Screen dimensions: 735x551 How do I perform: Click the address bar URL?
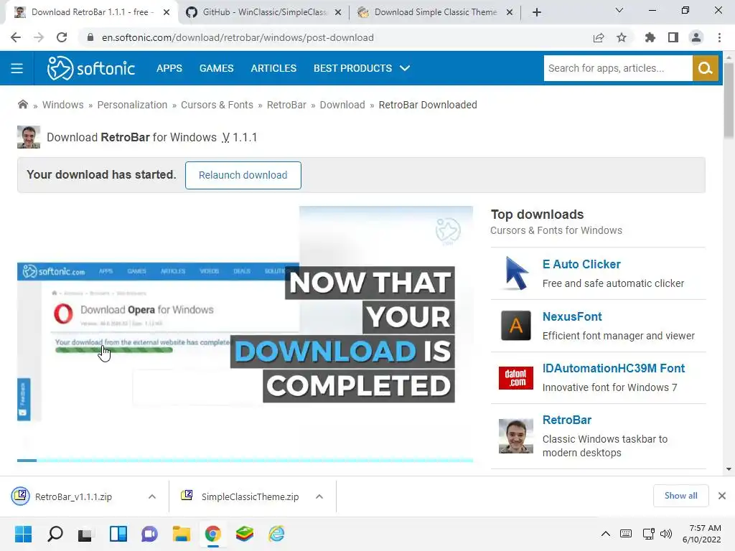(x=238, y=37)
